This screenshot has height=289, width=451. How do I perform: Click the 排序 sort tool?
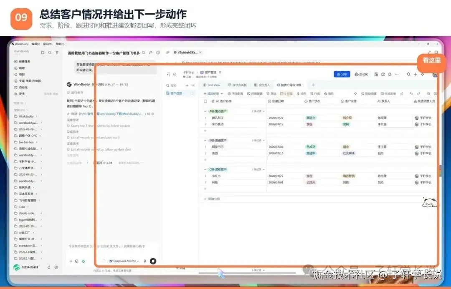tap(302, 94)
